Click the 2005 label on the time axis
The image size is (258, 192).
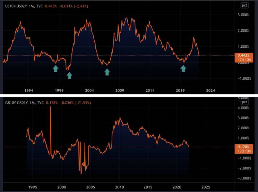tap(90, 187)
